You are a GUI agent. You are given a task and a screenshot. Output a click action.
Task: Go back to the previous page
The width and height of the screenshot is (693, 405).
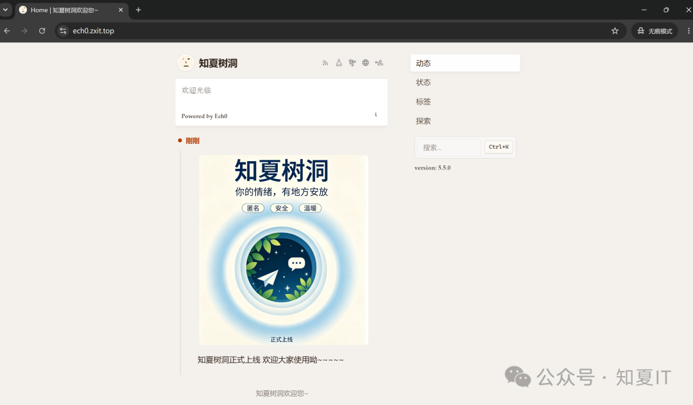pos(7,31)
